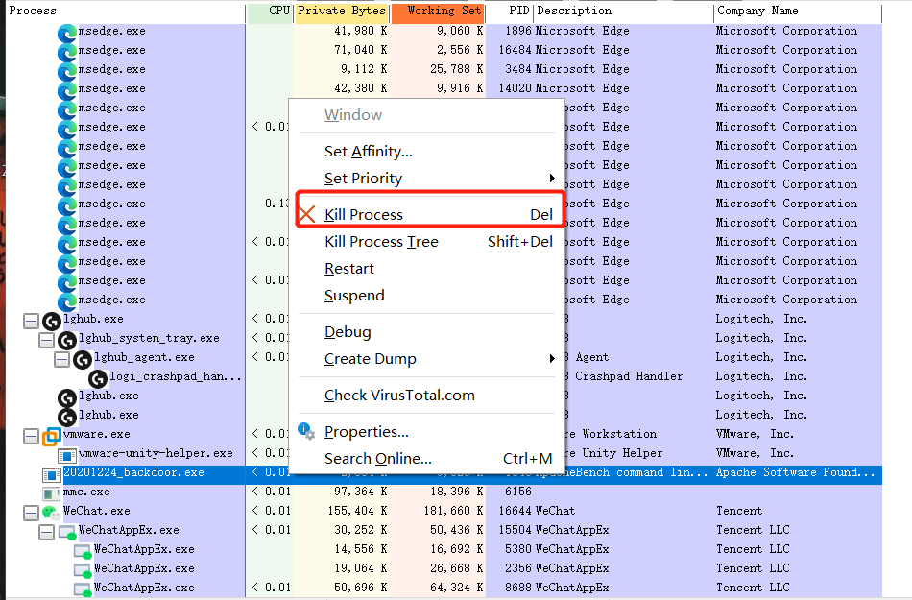Click WeChat.exe green chat icon
The image size is (912, 600).
pos(51,513)
